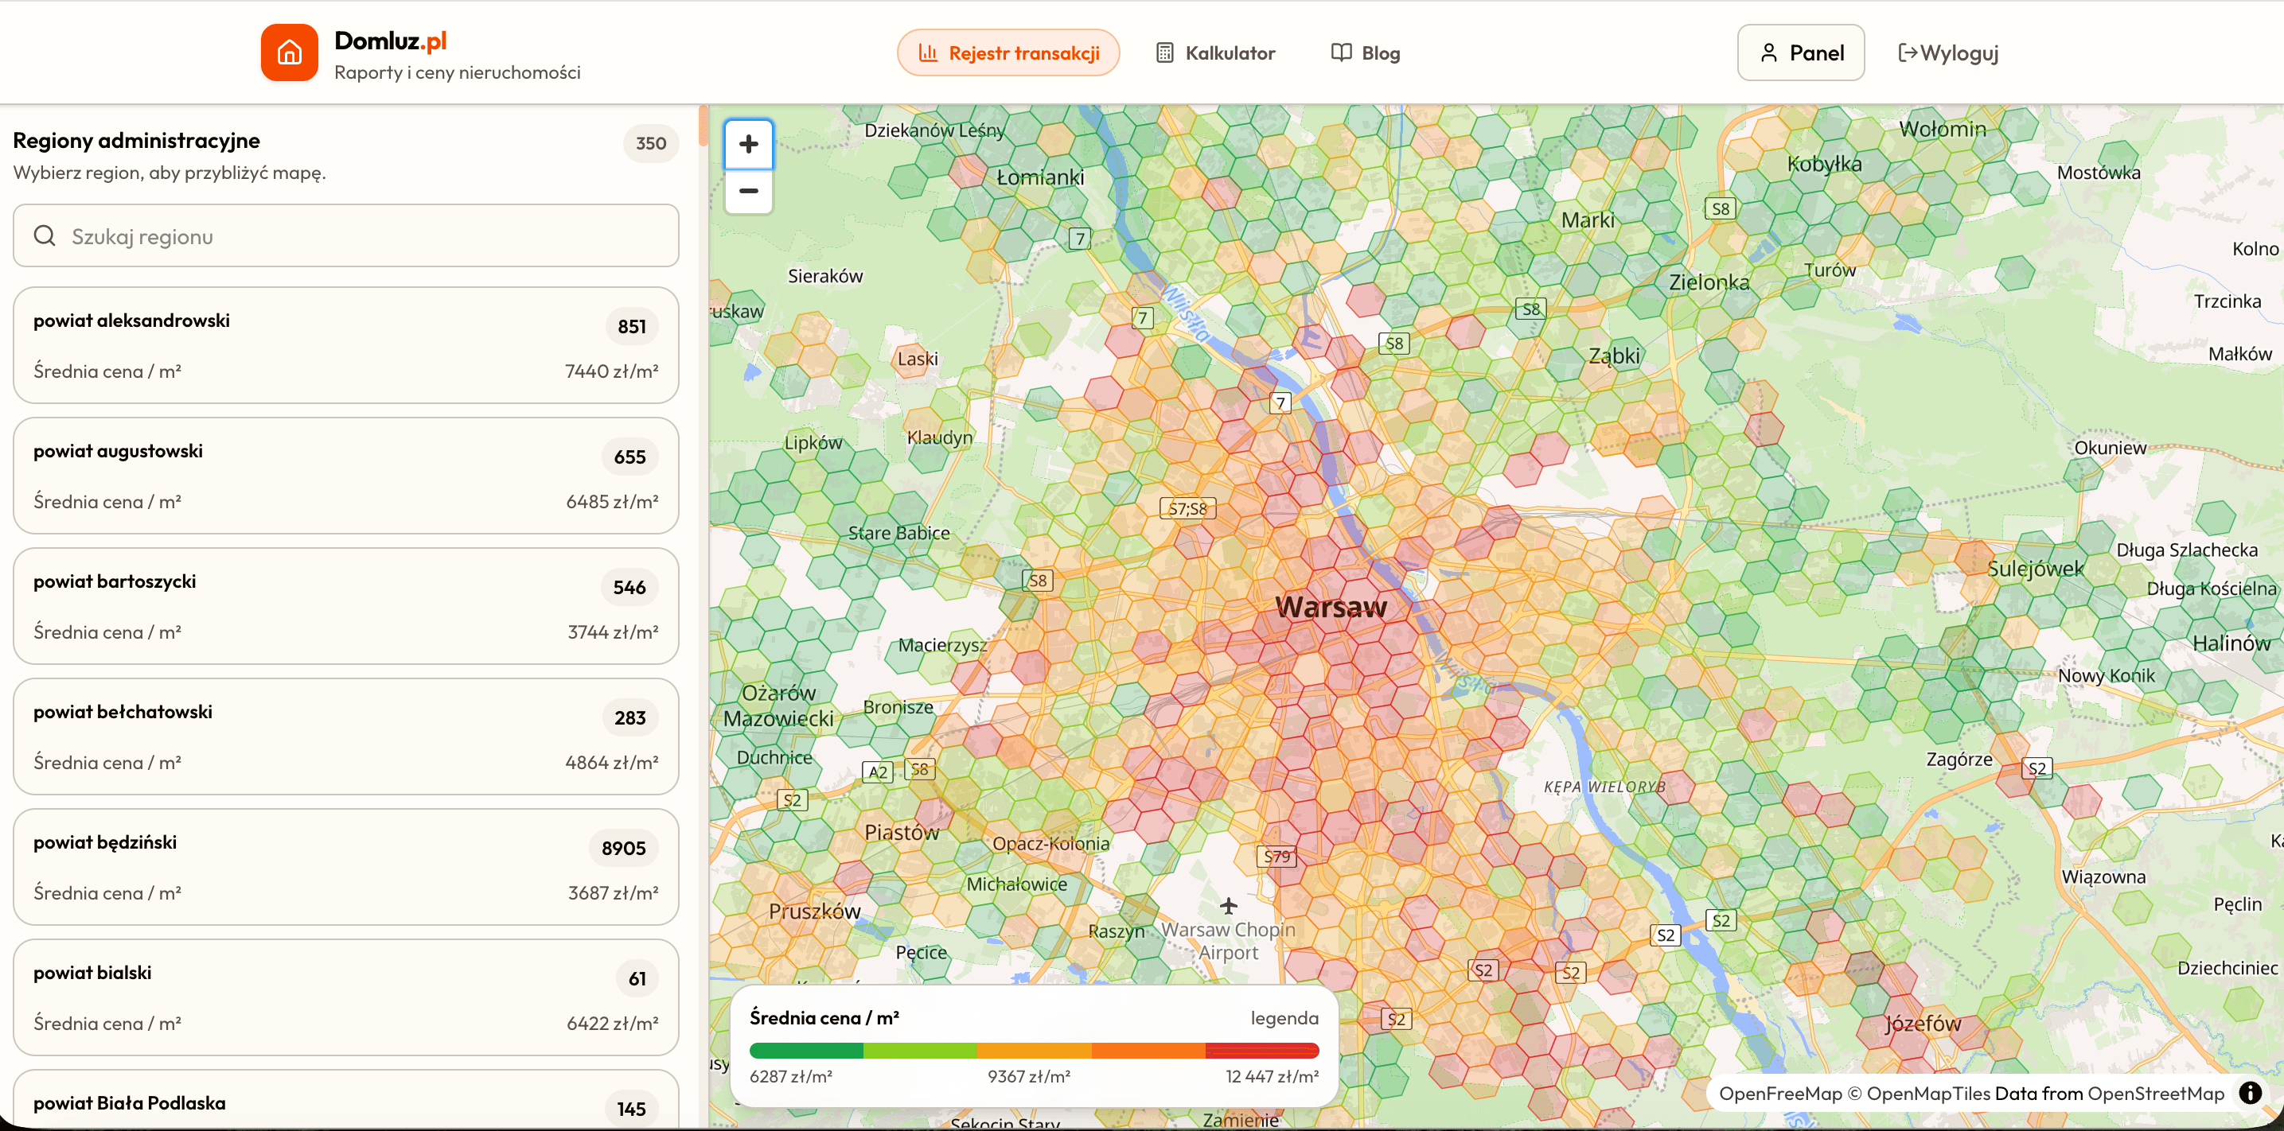Zoom out the map with minus button
Image resolution: width=2284 pixels, height=1131 pixels.
tap(748, 191)
